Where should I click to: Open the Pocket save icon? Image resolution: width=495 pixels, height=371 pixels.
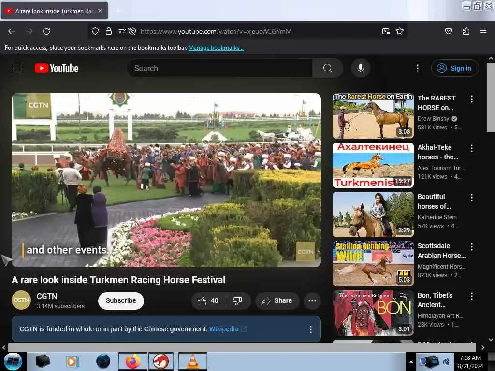448,31
